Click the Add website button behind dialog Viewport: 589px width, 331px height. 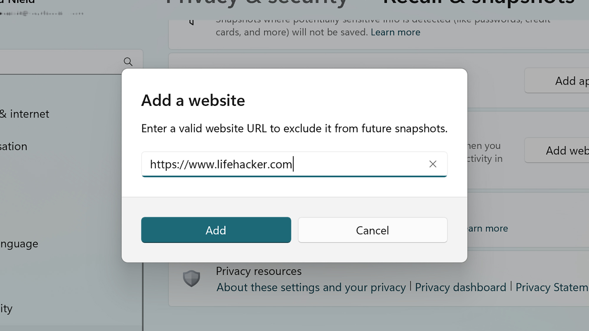click(557, 150)
